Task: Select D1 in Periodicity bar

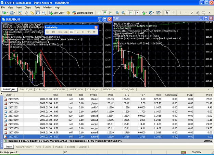Action: point(83,32)
